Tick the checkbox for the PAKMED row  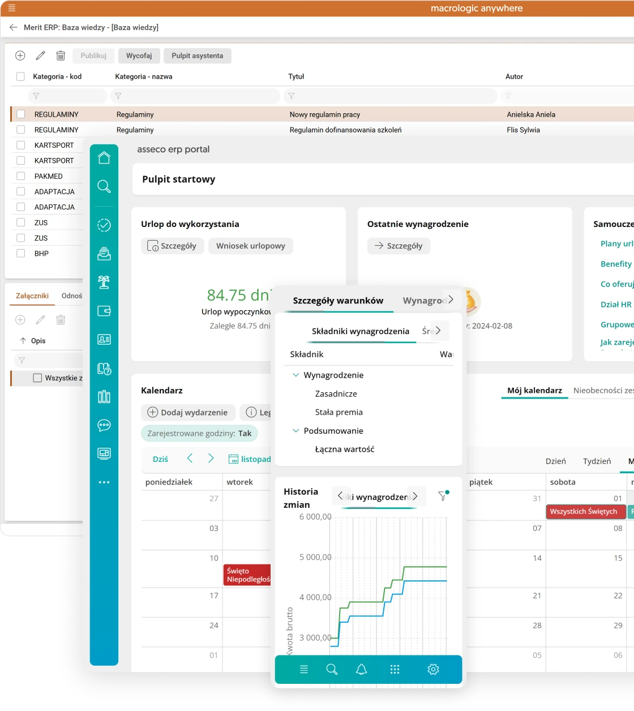[21, 176]
